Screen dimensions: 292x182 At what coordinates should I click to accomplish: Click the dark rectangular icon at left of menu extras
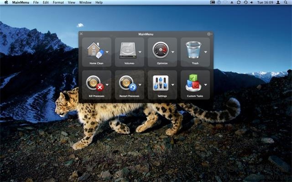(x=213, y=2)
